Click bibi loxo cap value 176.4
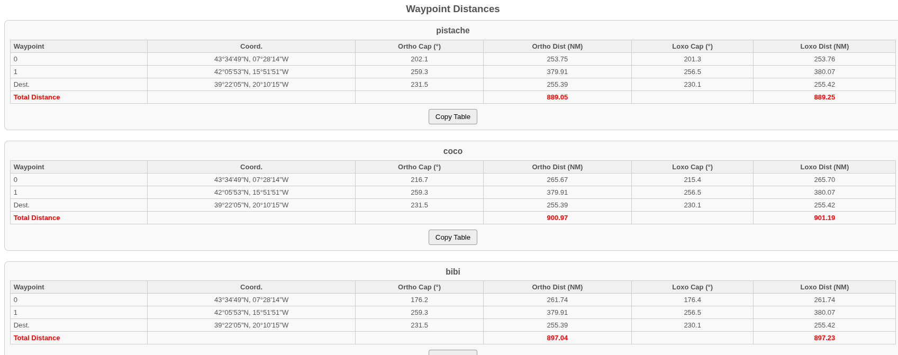Image resolution: width=898 pixels, height=355 pixels. [x=692, y=300]
